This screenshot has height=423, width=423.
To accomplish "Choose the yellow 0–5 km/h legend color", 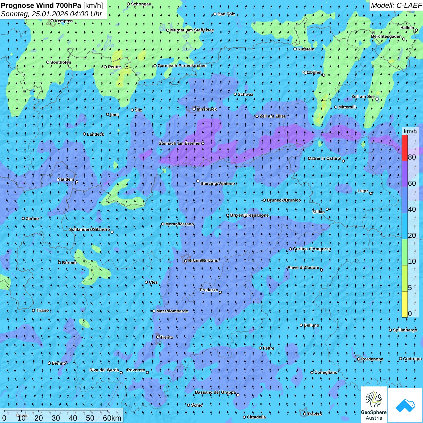I will (x=405, y=304).
